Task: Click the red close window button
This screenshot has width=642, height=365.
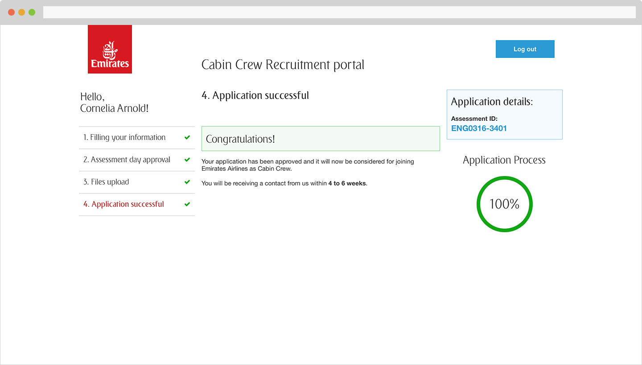Action: point(12,12)
